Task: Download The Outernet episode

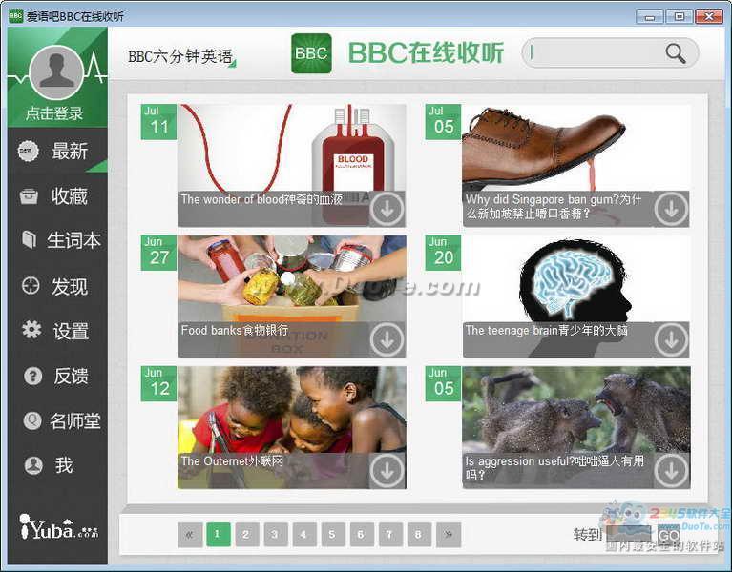Action: tap(387, 471)
